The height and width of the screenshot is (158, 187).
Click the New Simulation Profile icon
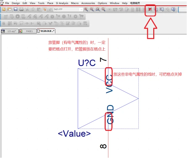6,17
